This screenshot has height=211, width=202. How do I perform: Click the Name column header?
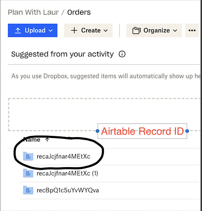[x=32, y=140]
